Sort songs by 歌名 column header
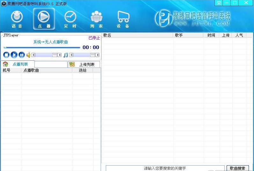This screenshot has width=254, height=171. [x=137, y=35]
